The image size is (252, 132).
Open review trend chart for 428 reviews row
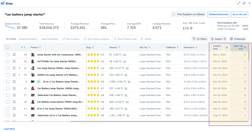coord(126,95)
